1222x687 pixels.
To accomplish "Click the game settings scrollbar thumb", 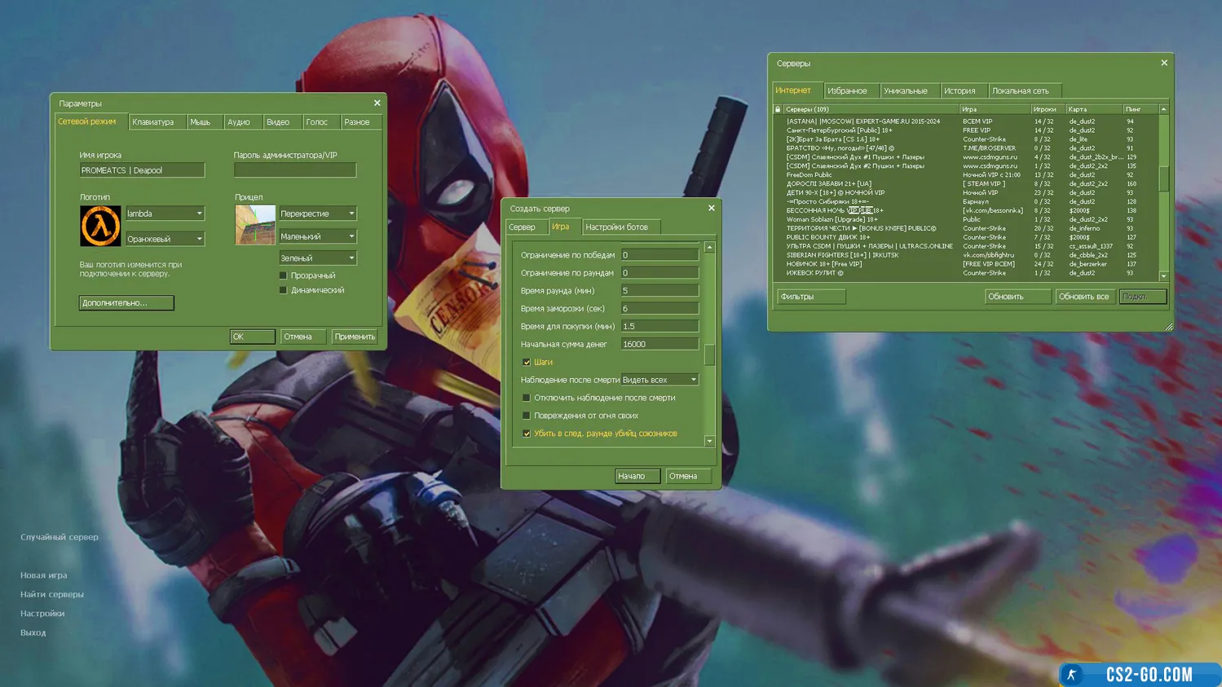I will [x=709, y=355].
